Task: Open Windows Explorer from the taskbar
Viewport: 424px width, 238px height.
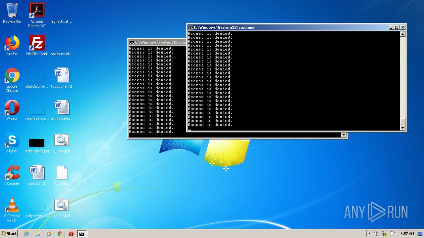Action: tap(37, 234)
